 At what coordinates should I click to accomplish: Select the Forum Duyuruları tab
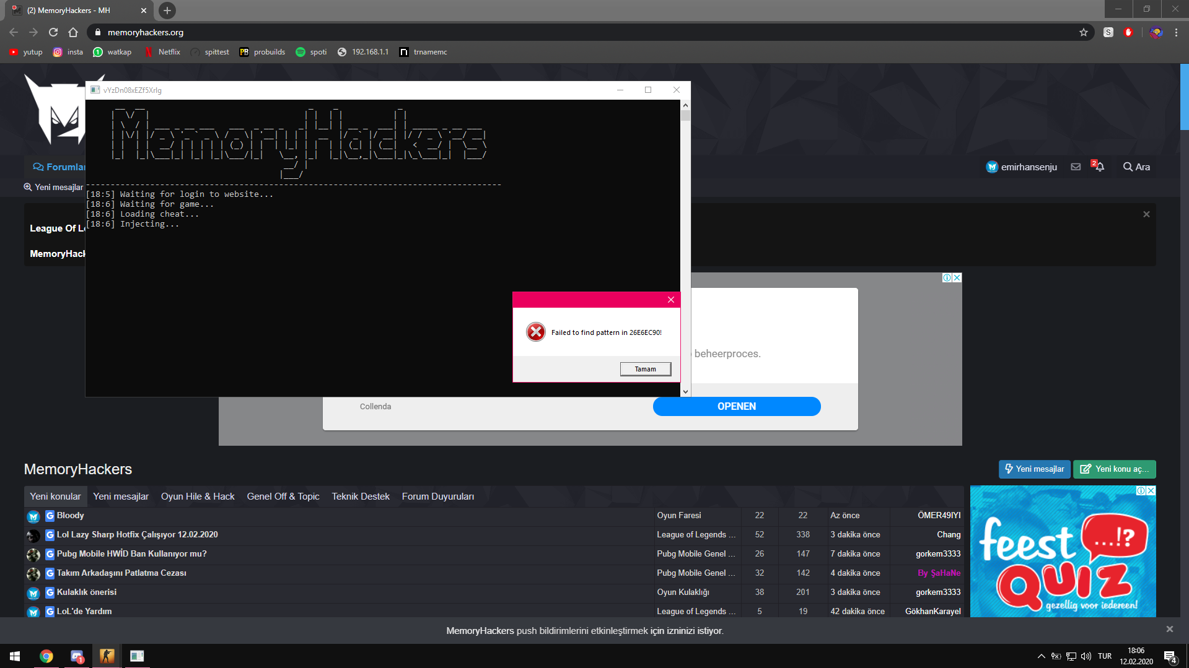click(x=438, y=497)
